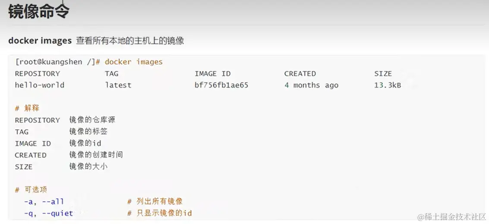Image resolution: width=489 pixels, height=224 pixels.
Task: Click the '# 解释' comment line
Action: [x=27, y=108]
